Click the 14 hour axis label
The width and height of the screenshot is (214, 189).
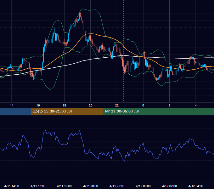tap(12, 106)
